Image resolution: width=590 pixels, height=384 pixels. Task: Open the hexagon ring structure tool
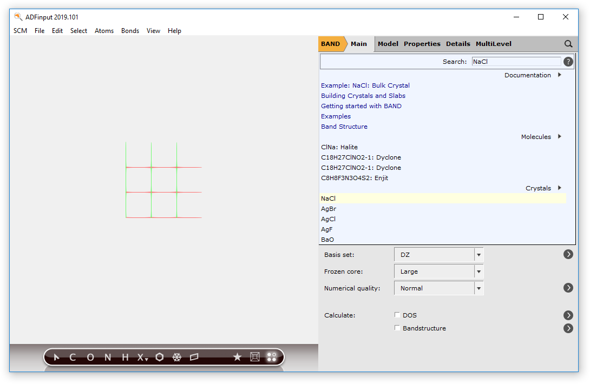159,357
